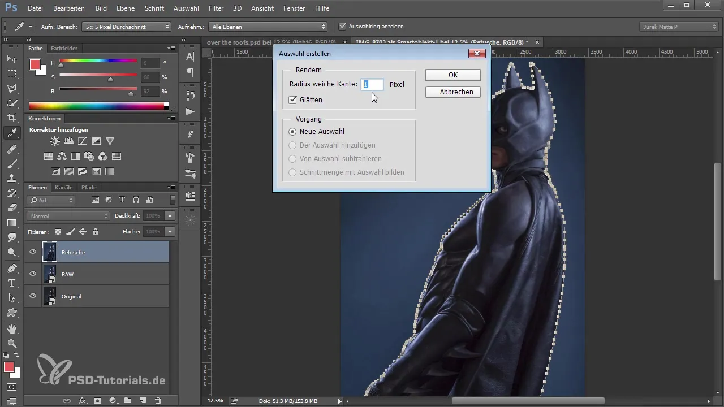Image resolution: width=724 pixels, height=407 pixels.
Task: Confirm the dialog with OK
Action: point(453,75)
